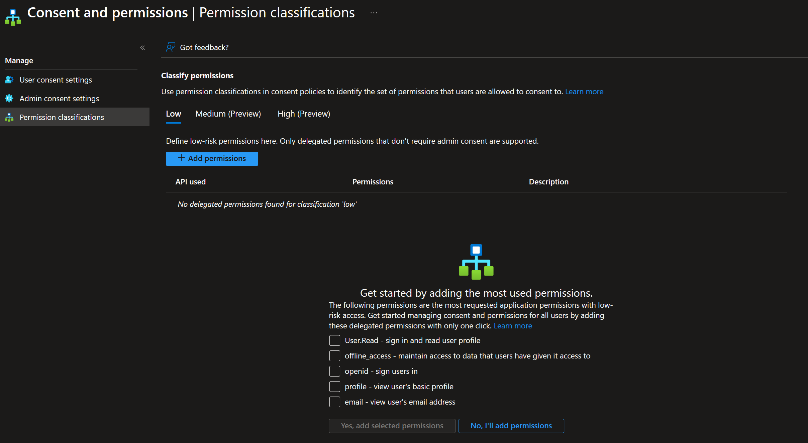Click 'Get started by adding' heading text
The image size is (808, 443).
click(x=476, y=293)
